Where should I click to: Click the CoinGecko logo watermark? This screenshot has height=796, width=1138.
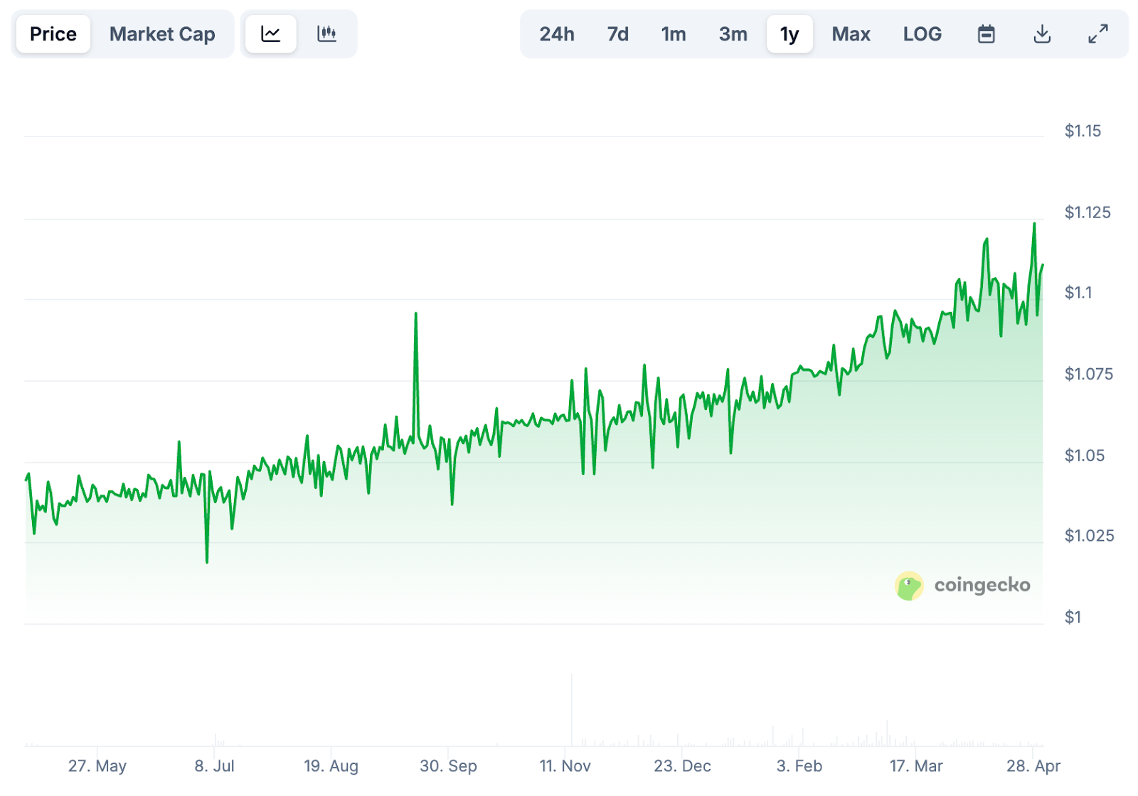[962, 586]
